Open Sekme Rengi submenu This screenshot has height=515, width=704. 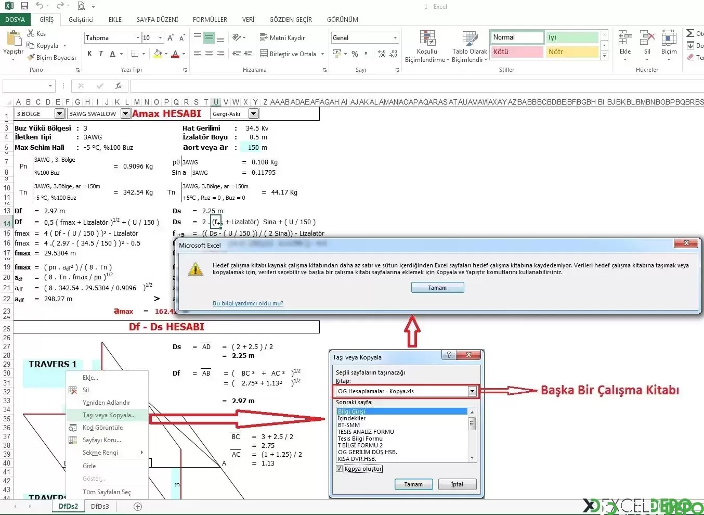[108, 453]
